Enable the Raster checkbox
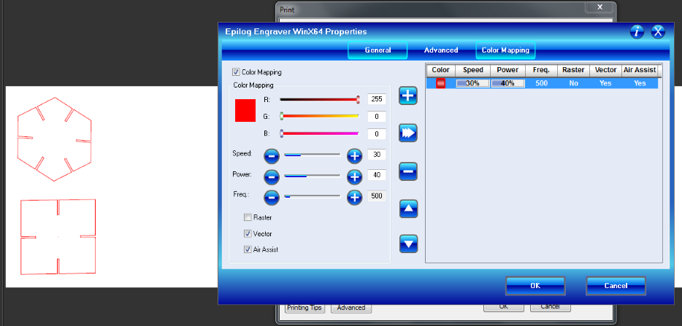This screenshot has height=326, width=682. (248, 217)
